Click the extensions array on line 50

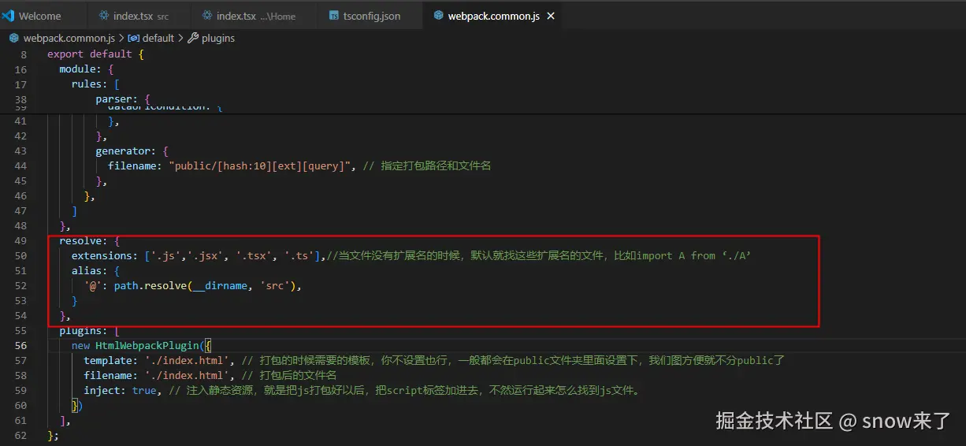[x=232, y=255]
